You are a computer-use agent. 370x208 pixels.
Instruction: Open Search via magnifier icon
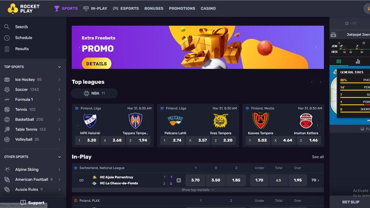point(7,27)
